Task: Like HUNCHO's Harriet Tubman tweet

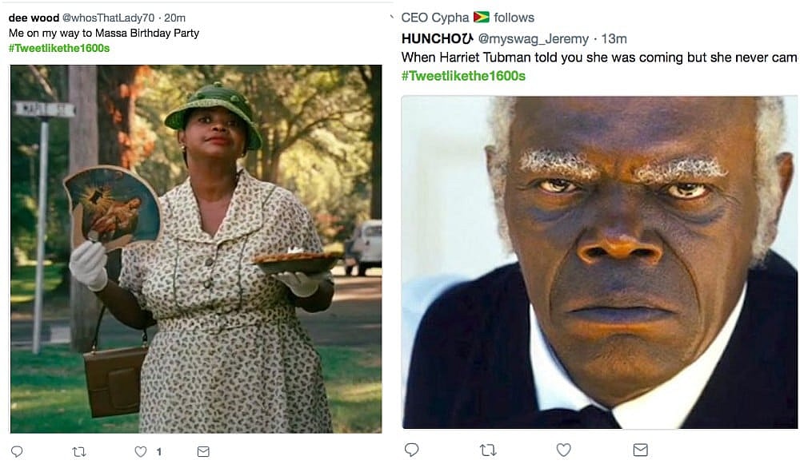Action: (564, 450)
